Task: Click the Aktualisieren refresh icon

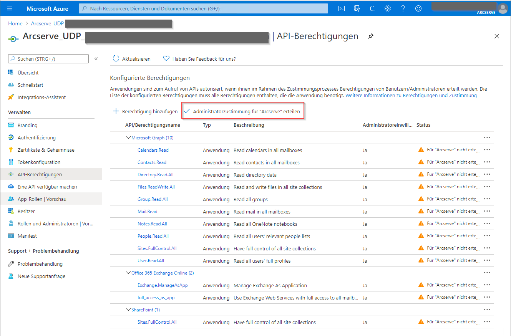Action: (x=116, y=59)
